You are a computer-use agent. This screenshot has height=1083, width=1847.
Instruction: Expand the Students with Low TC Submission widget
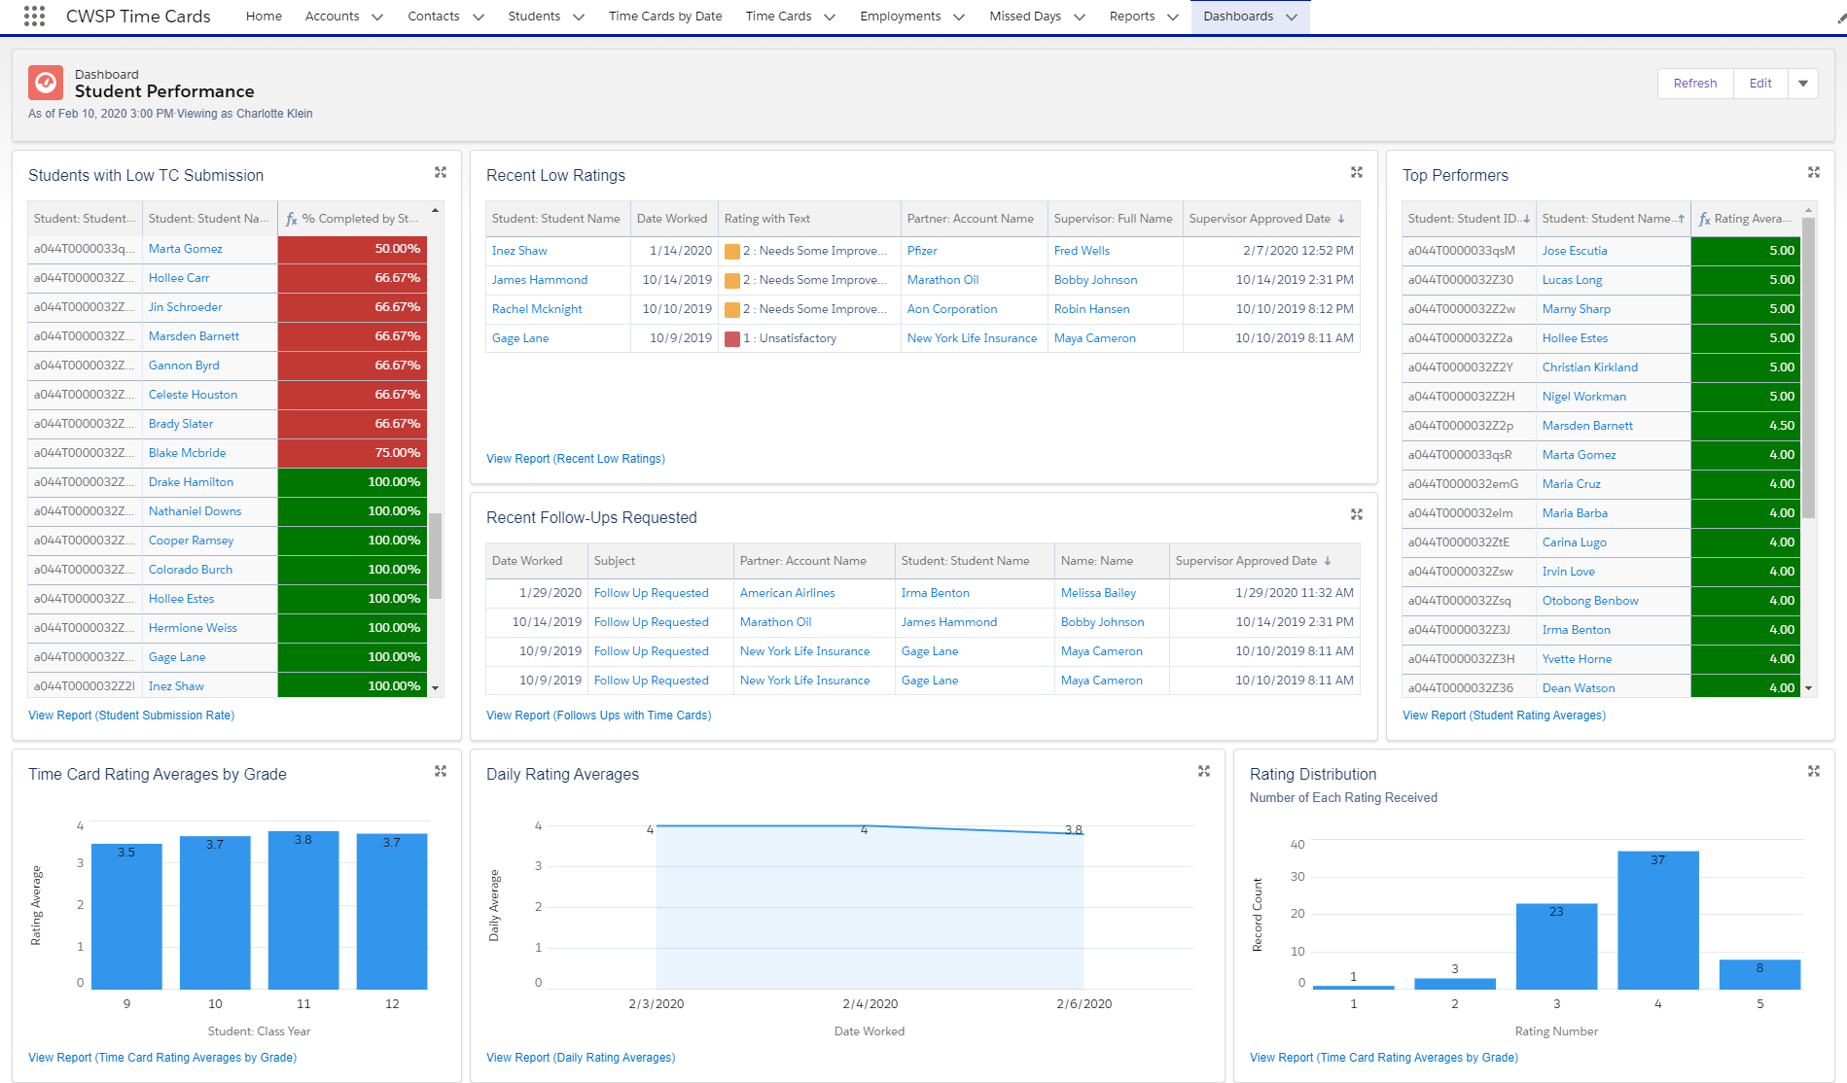pos(441,172)
